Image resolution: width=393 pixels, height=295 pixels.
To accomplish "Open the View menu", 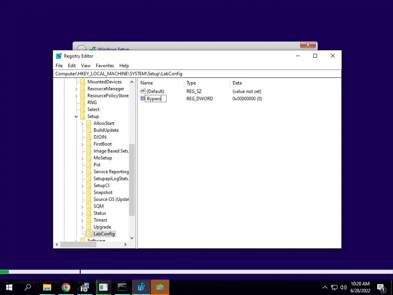I will (86, 65).
